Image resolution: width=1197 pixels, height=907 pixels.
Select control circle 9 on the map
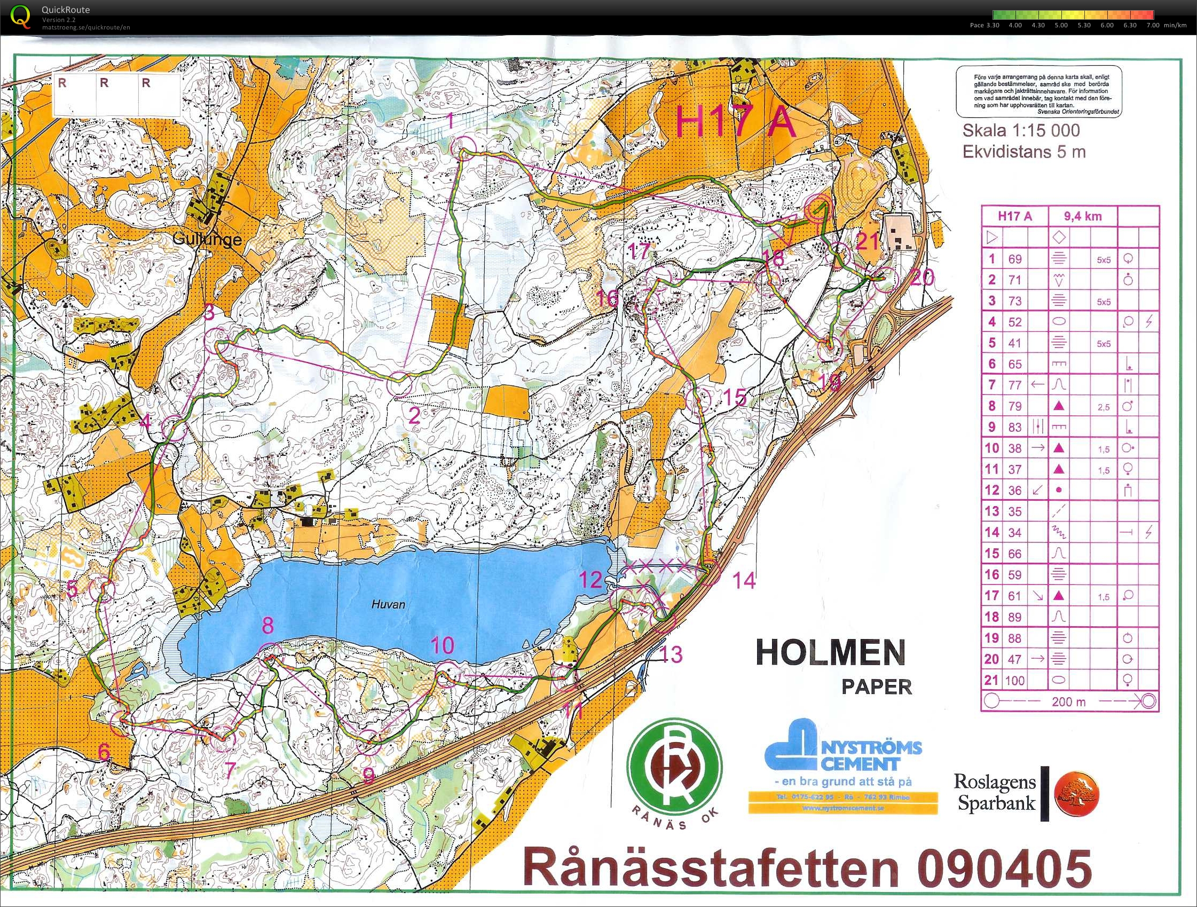[370, 742]
